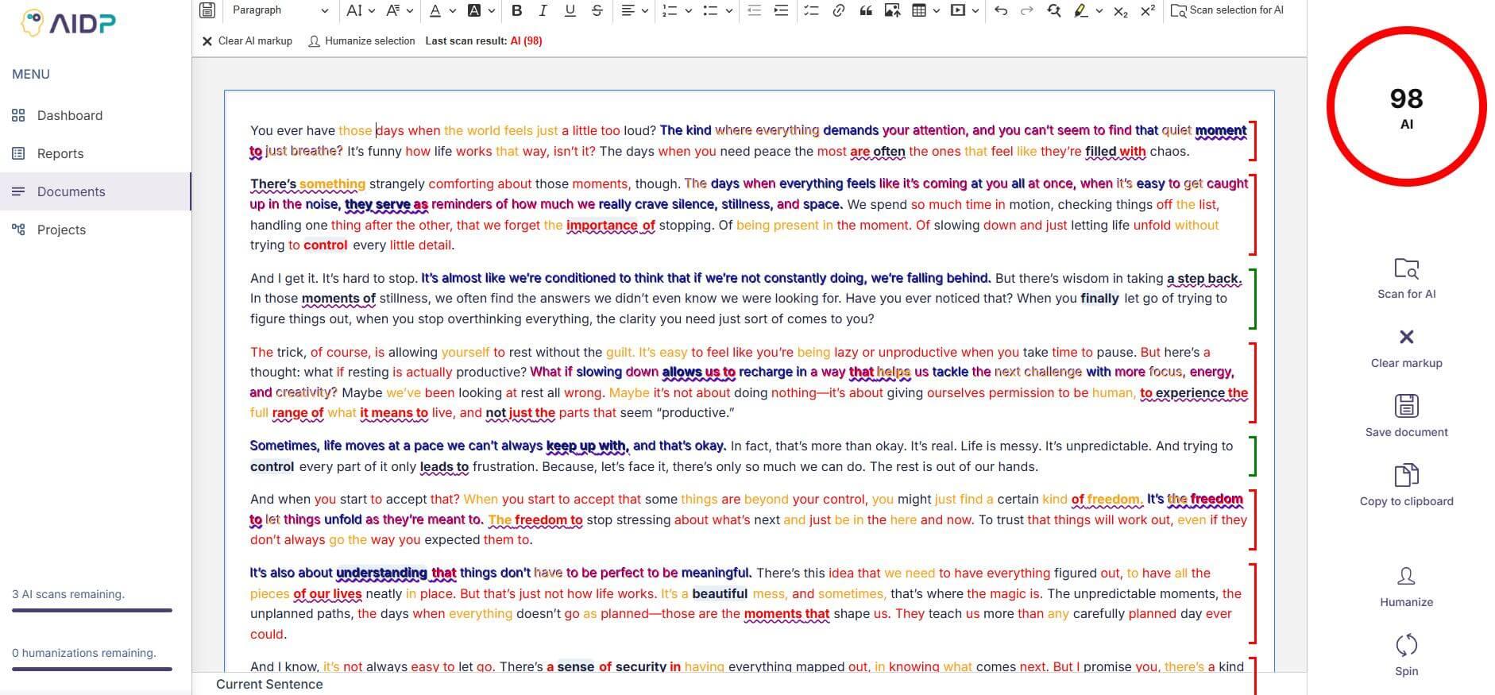Open the Paragraph style dropdown
The width and height of the screenshot is (1495, 695).
coord(280,10)
